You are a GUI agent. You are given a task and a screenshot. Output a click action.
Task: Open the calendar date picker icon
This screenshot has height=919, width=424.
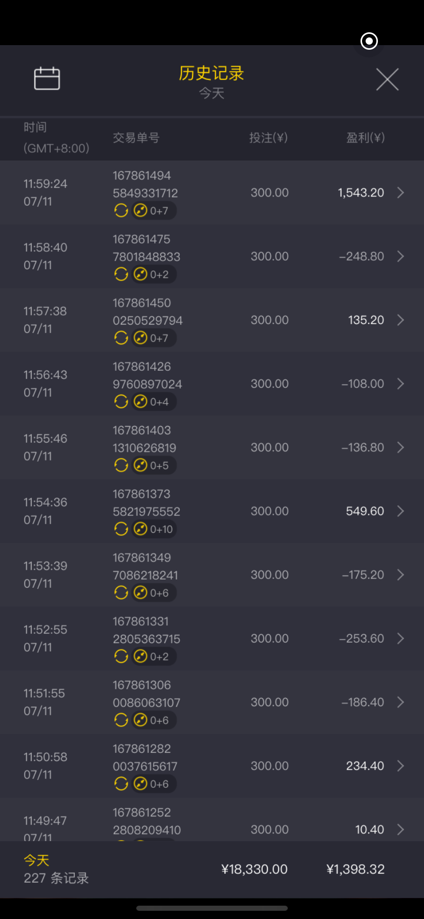(47, 79)
